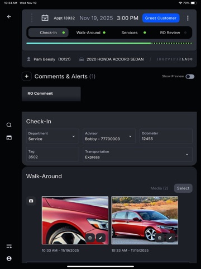The height and width of the screenshot is (269, 201).
Task: Tap the customer person icon beside Pam Beesly
Action: click(28, 59)
